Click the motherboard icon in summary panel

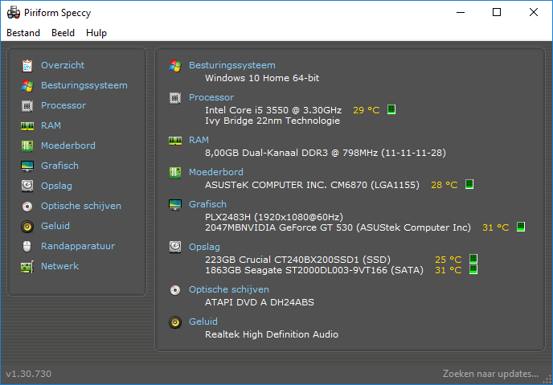[x=175, y=172]
